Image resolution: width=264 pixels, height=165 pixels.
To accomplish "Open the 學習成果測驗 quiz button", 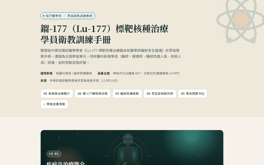I will tap(54, 104).
